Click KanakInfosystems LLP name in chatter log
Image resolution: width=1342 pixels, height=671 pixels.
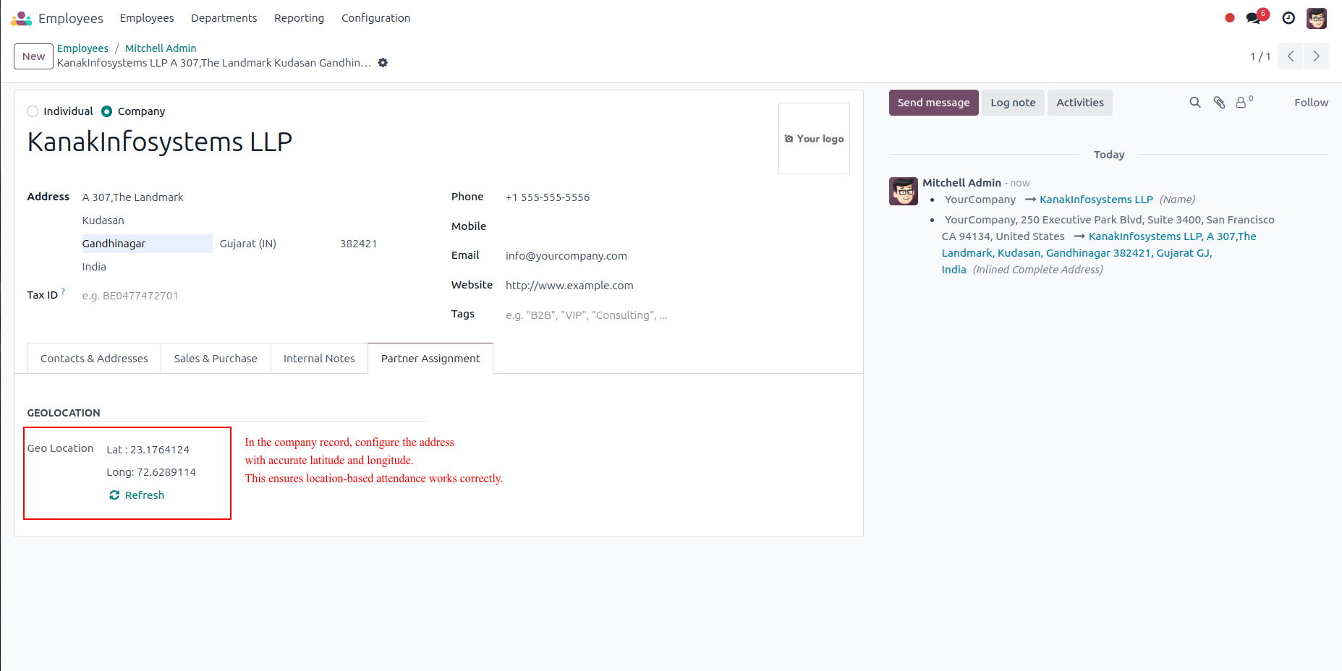1096,200
